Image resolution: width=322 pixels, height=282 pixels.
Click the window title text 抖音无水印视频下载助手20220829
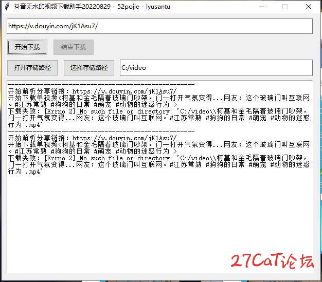(x=62, y=7)
